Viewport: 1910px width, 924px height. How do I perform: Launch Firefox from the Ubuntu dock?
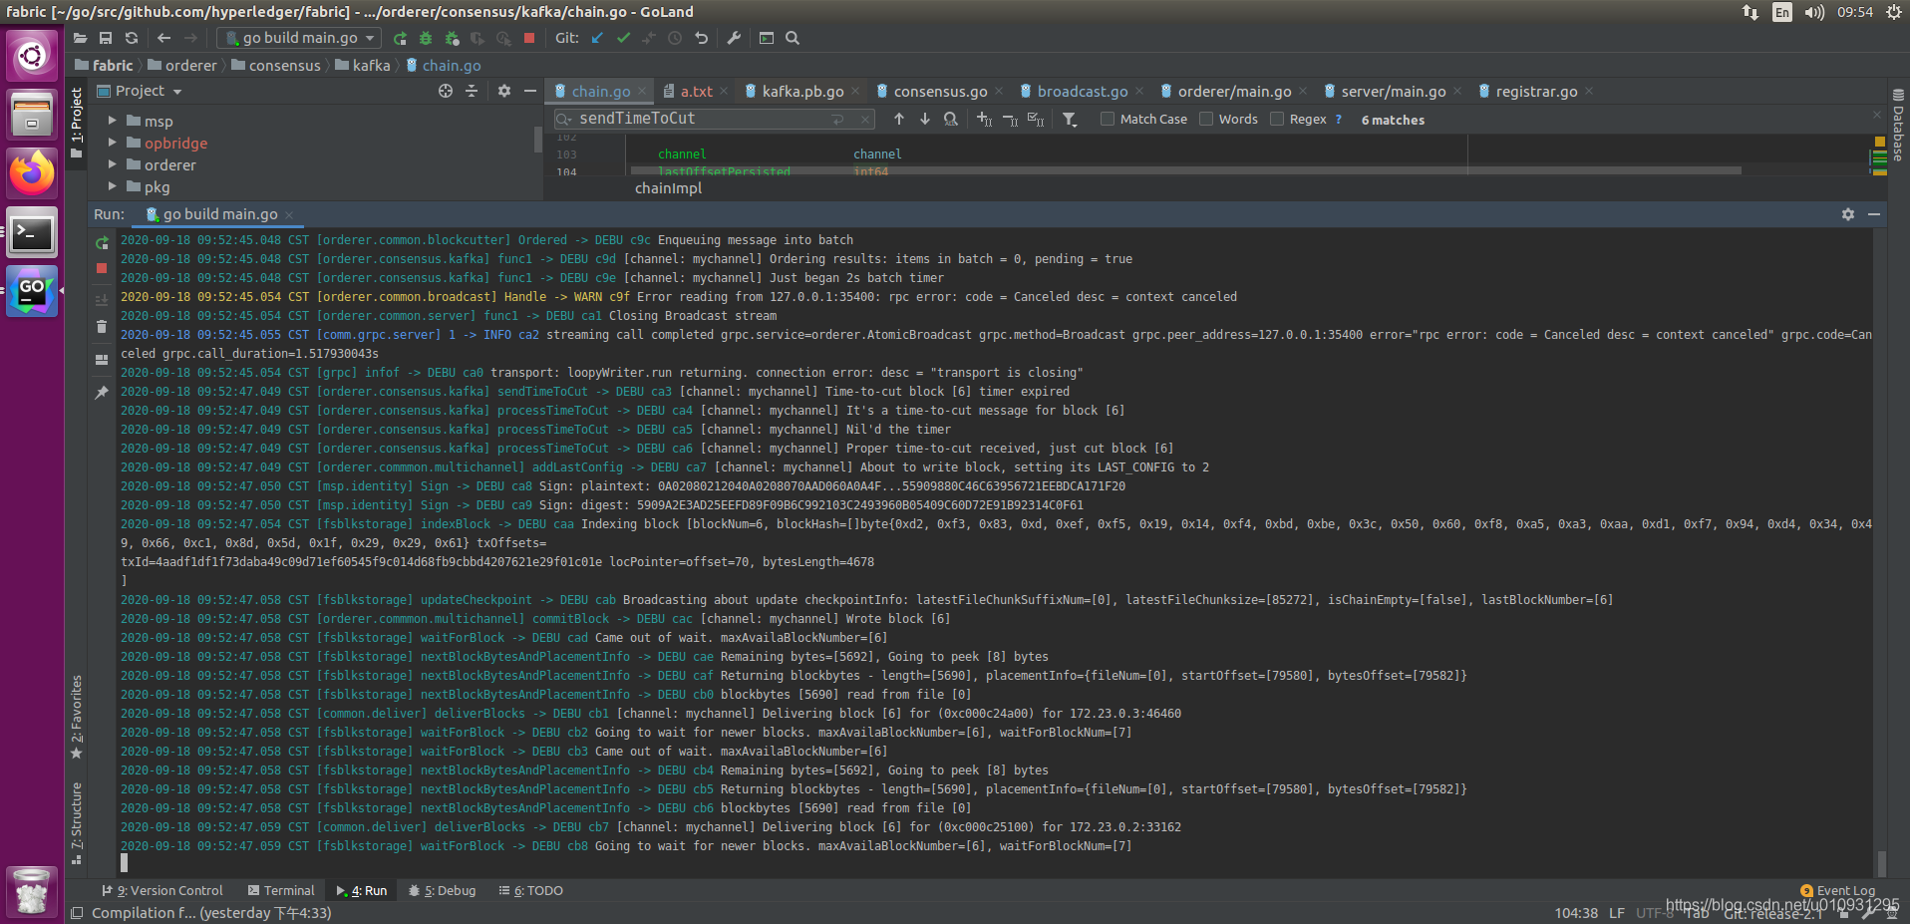click(32, 173)
